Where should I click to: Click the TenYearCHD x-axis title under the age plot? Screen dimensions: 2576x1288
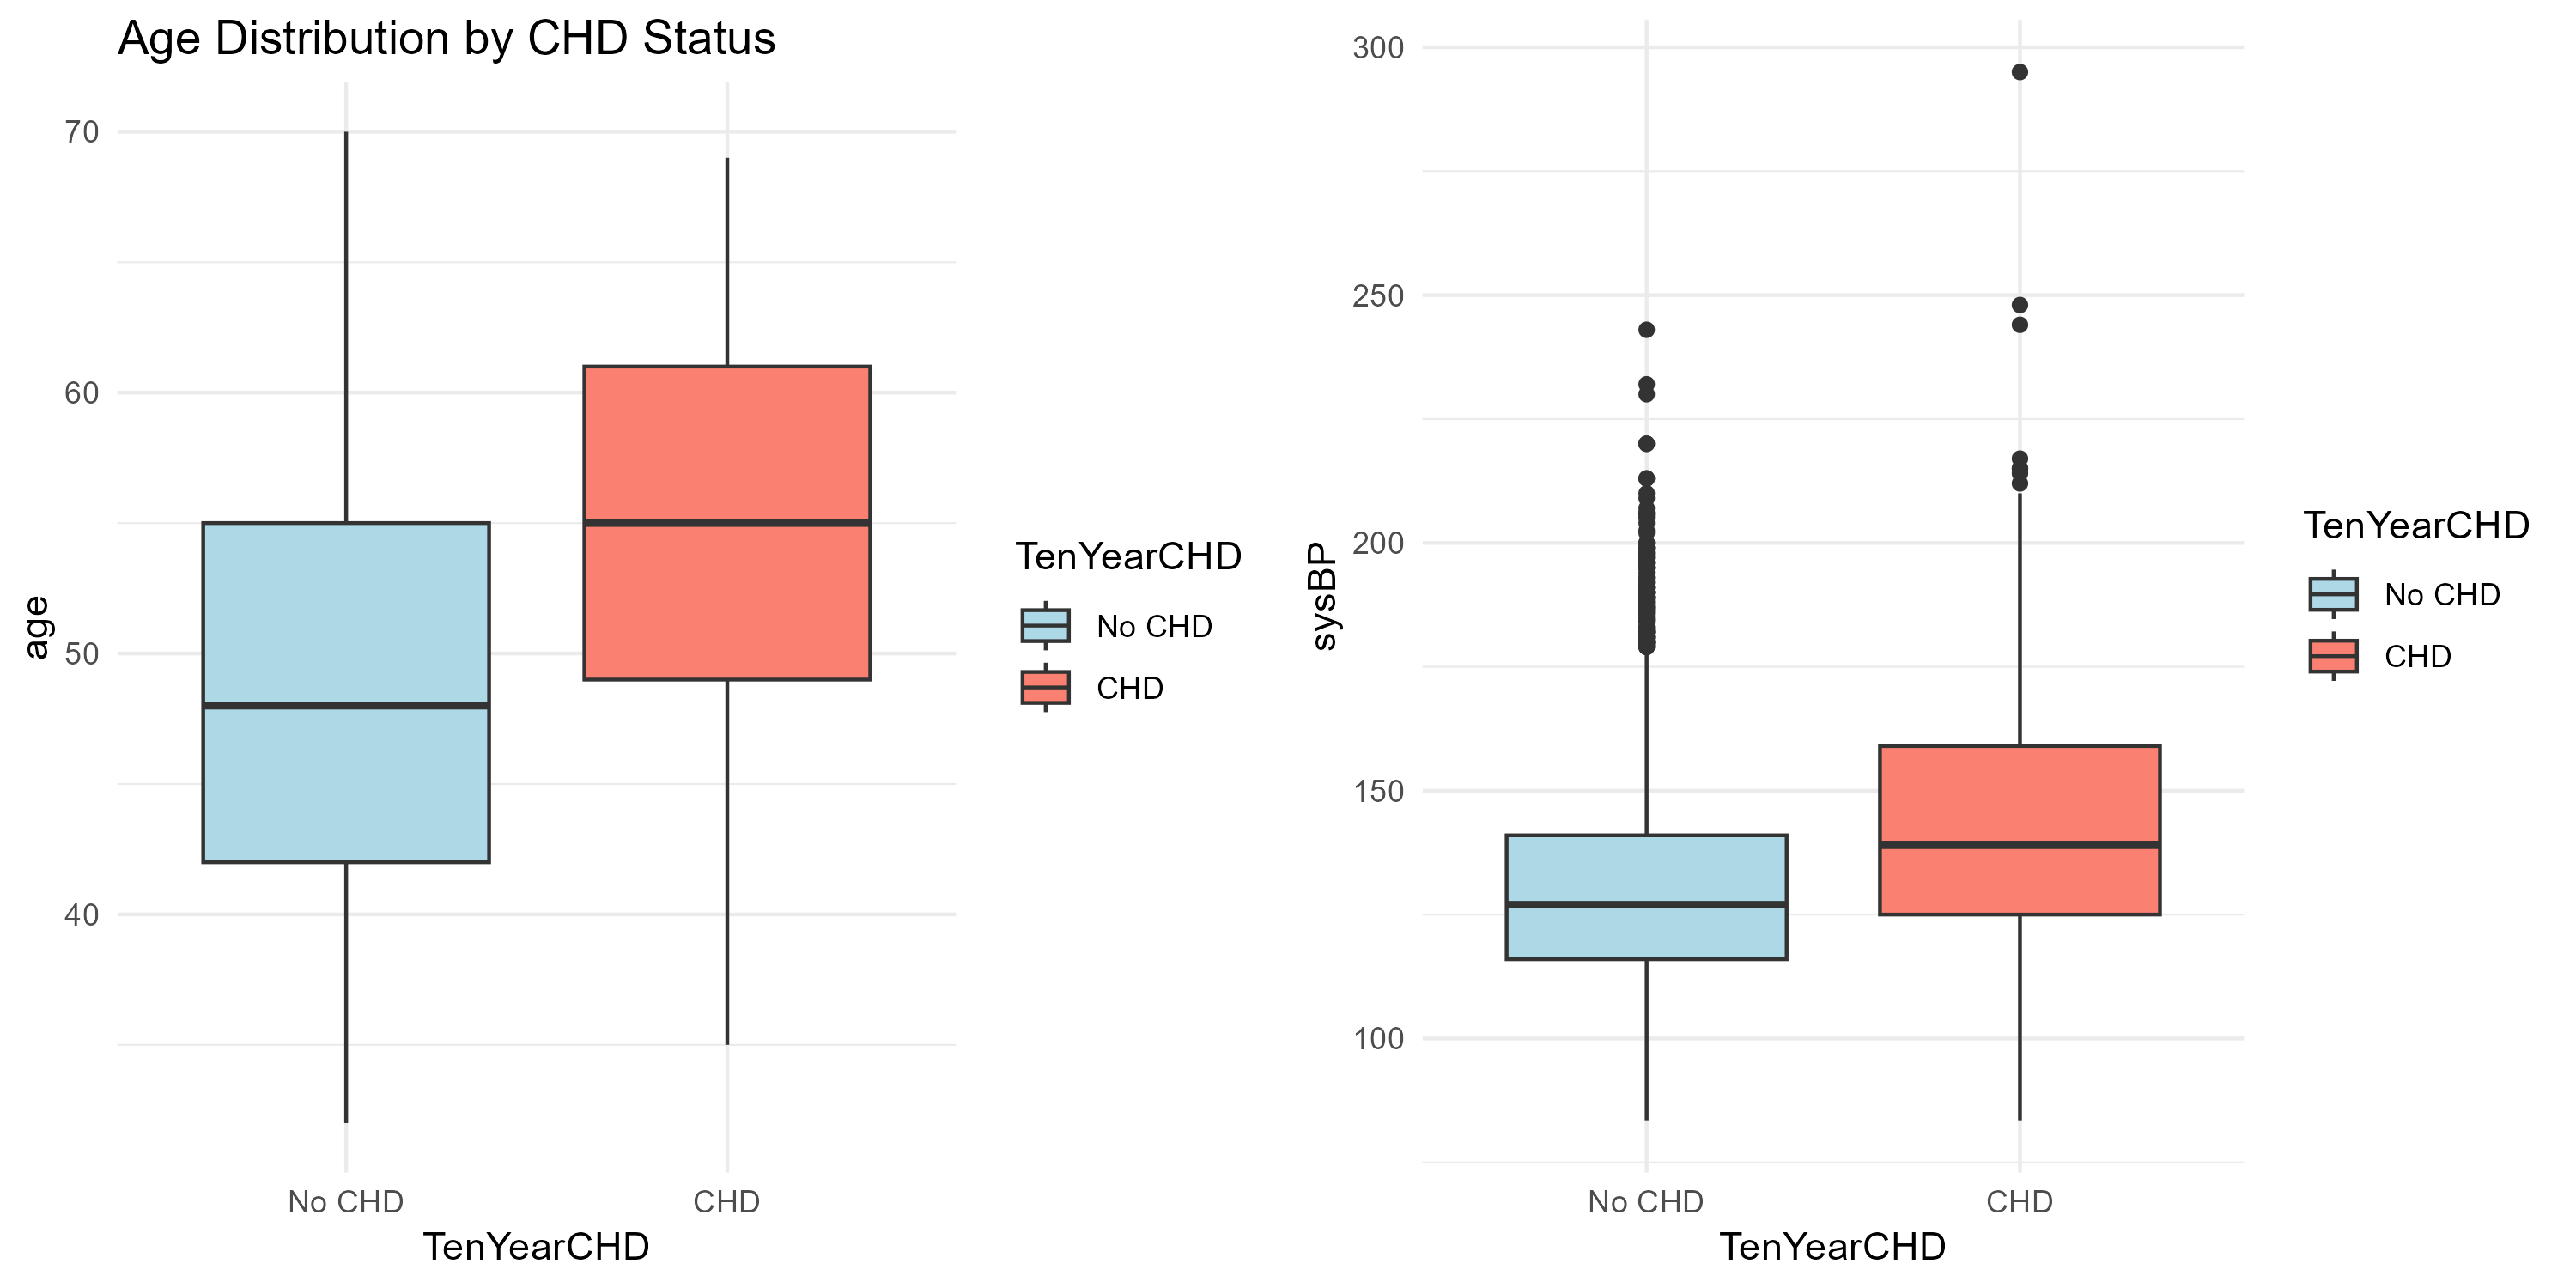click(536, 1247)
